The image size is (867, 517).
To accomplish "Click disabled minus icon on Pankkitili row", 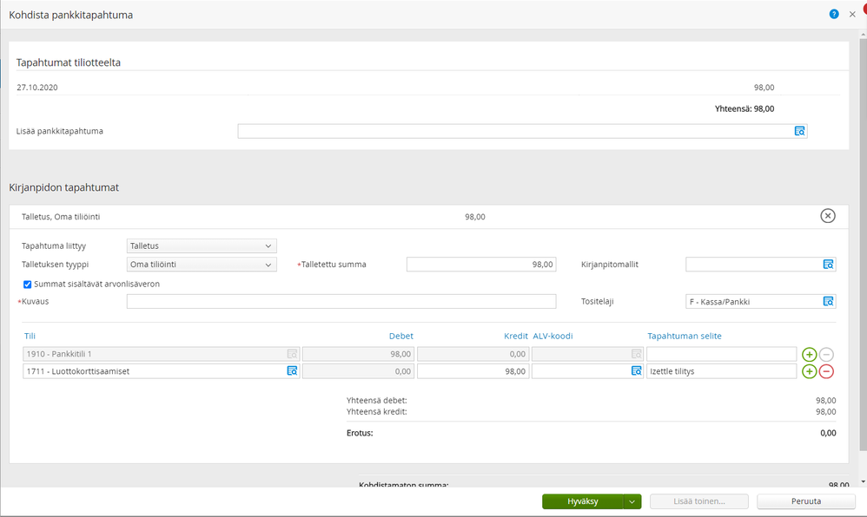I will [x=826, y=354].
